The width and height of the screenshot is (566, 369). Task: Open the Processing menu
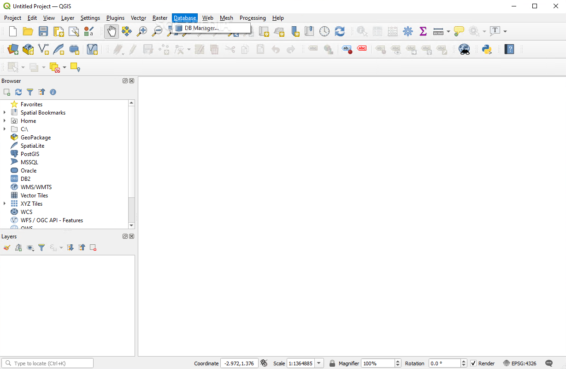(x=253, y=18)
